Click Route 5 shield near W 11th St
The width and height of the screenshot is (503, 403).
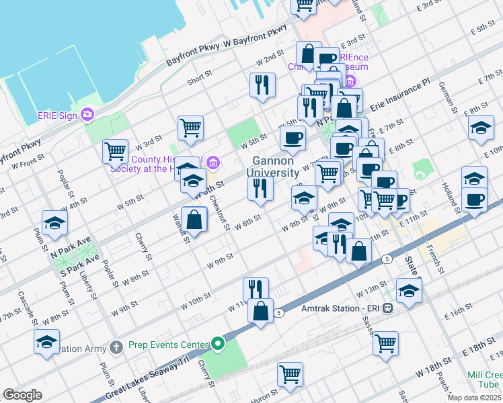(x=279, y=313)
